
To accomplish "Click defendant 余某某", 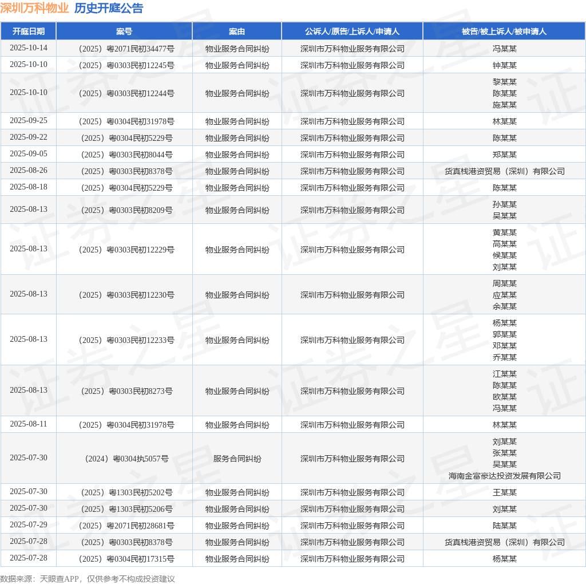I will [505, 306].
